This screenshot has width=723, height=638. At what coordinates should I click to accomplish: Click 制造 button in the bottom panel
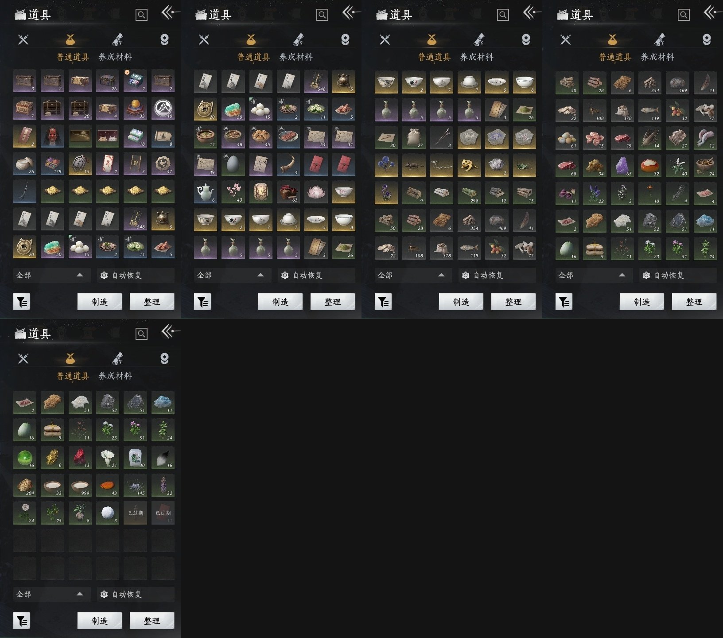(x=100, y=621)
